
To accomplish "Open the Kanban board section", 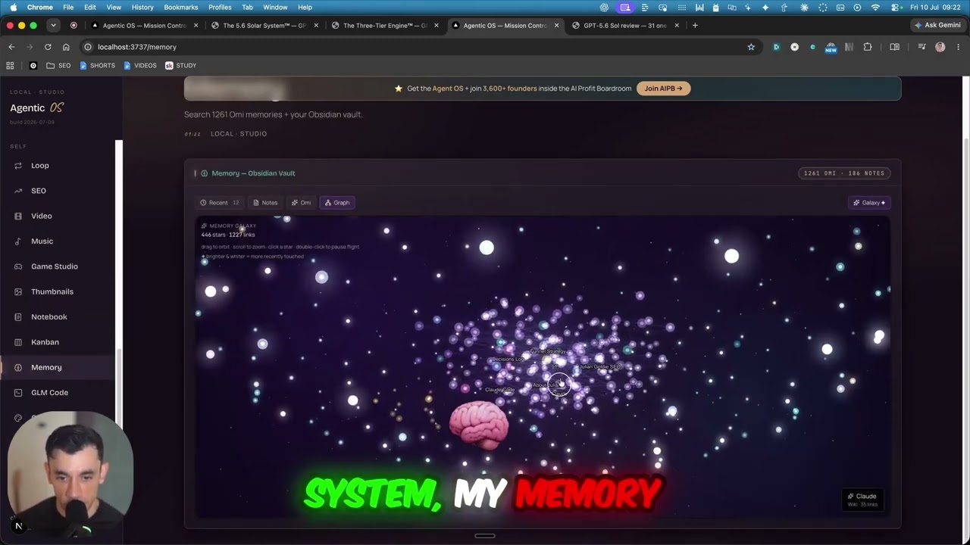I will [57, 342].
